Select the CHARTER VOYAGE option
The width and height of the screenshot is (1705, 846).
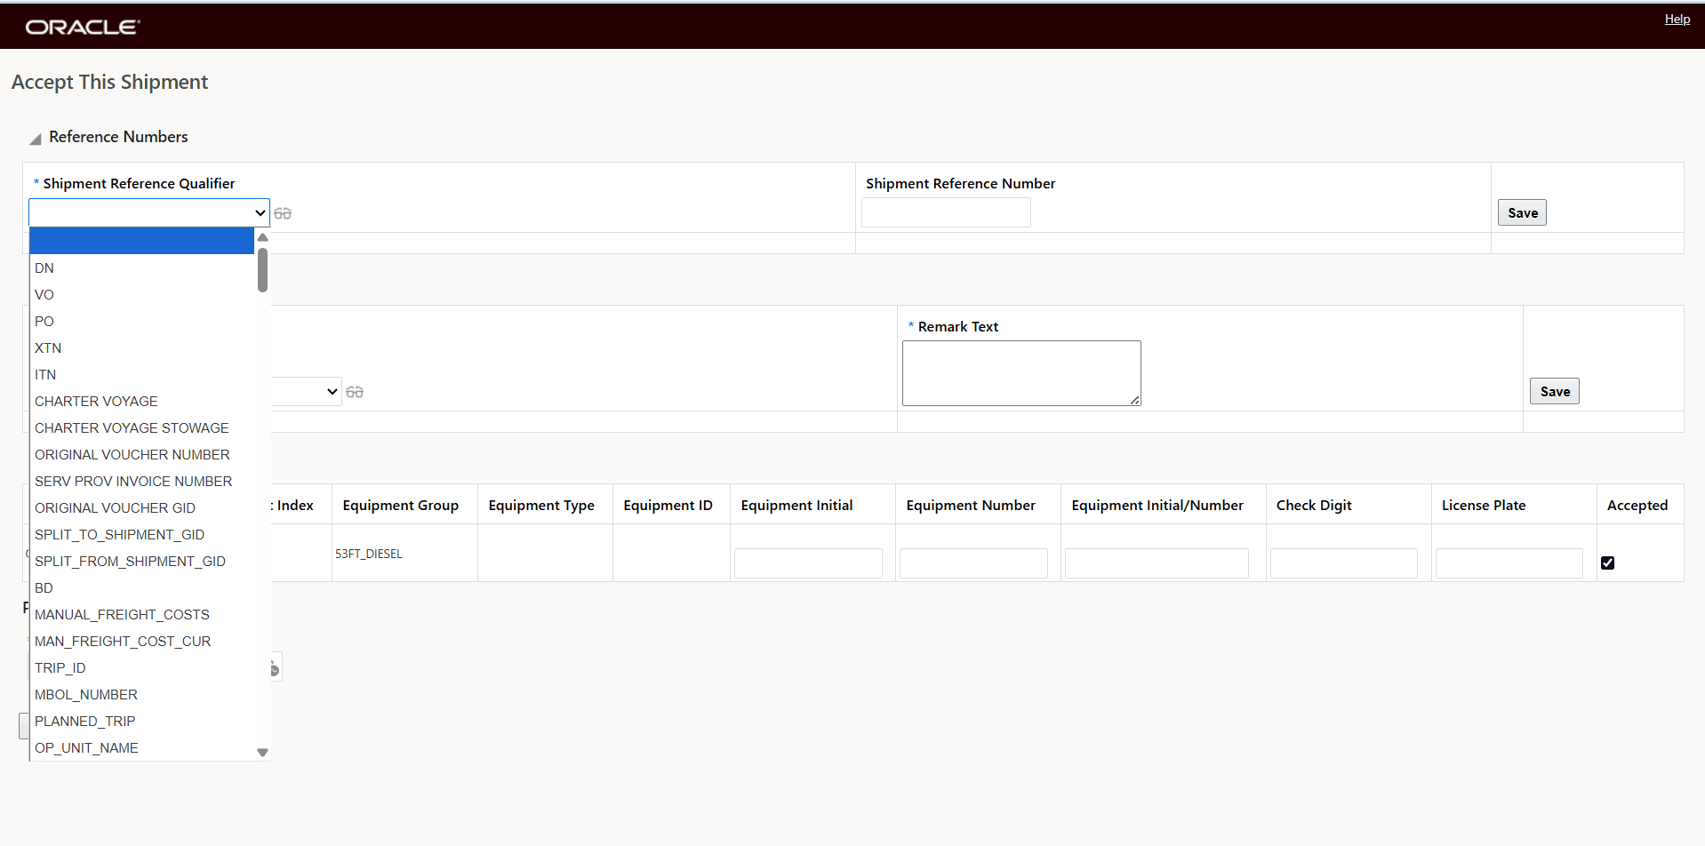click(95, 401)
